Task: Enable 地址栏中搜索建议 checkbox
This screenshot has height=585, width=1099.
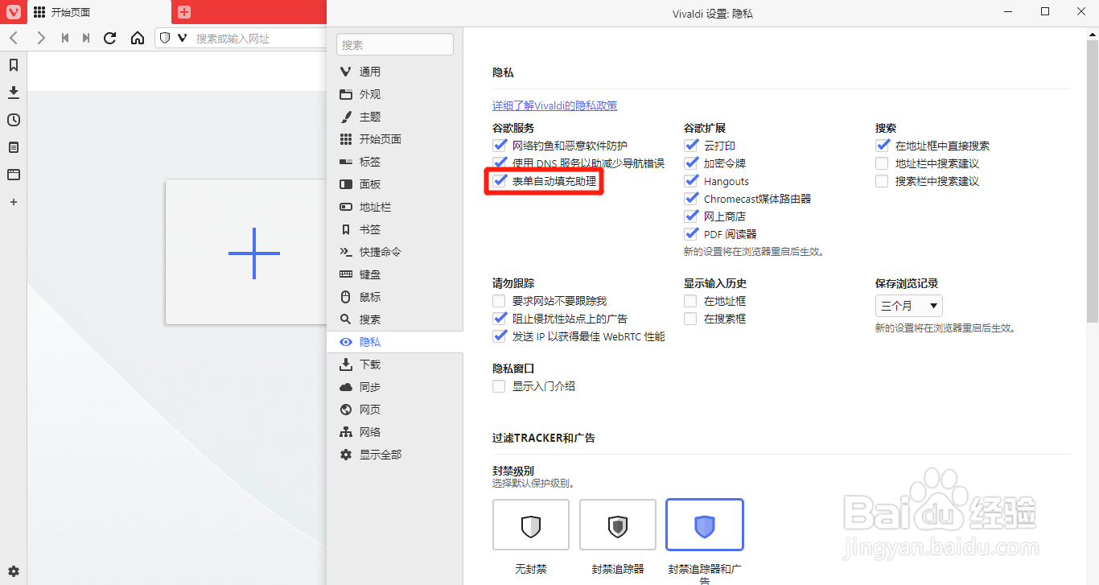Action: 883,163
